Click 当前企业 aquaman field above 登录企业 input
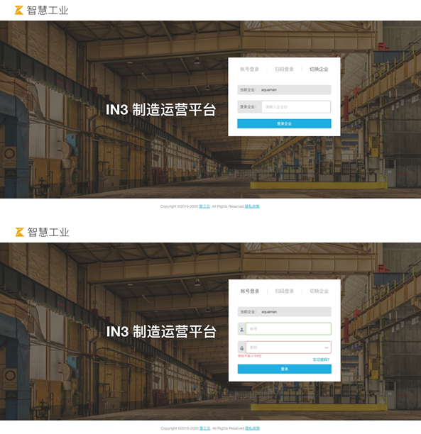The image size is (421, 434). [284, 89]
